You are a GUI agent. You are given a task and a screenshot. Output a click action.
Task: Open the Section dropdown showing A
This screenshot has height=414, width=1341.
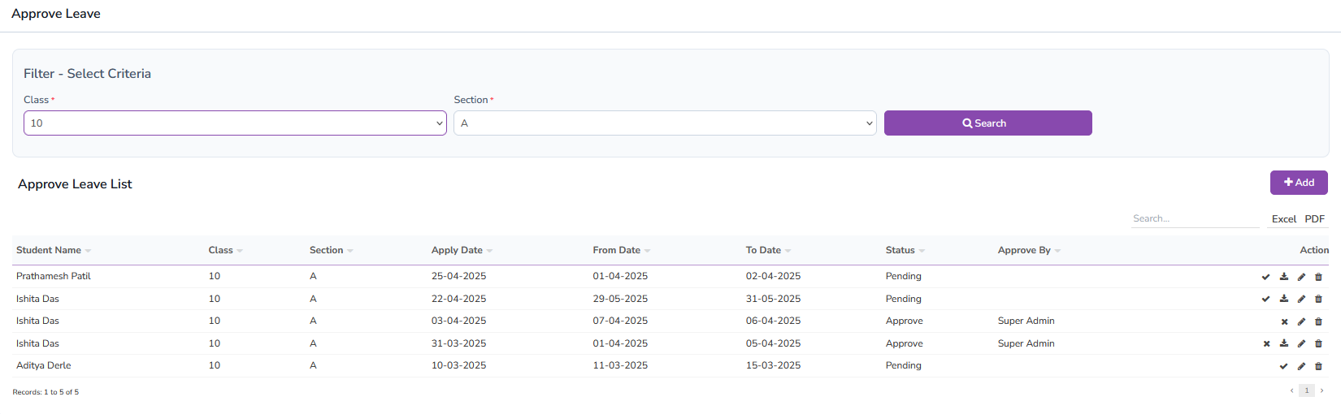[664, 123]
